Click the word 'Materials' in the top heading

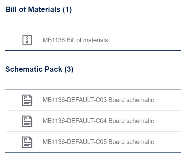(x=44, y=9)
